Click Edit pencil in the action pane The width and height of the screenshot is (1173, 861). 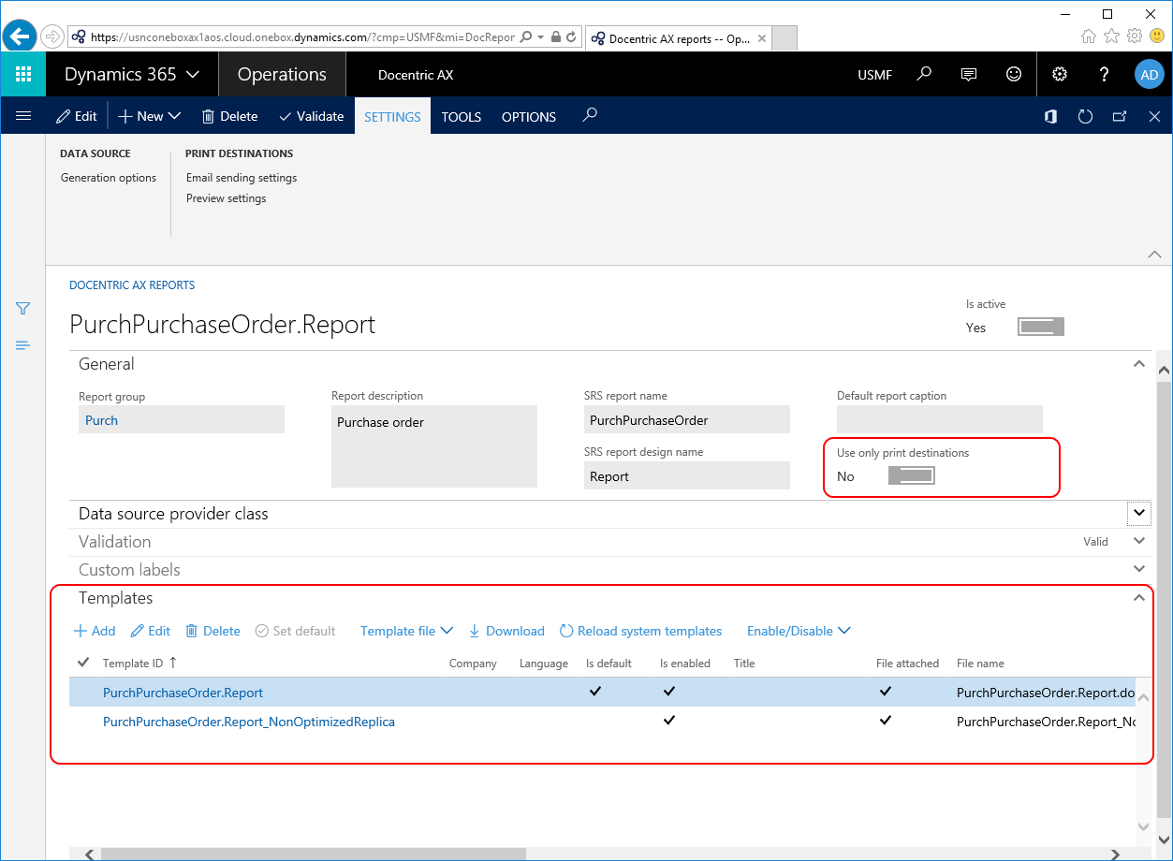(77, 116)
